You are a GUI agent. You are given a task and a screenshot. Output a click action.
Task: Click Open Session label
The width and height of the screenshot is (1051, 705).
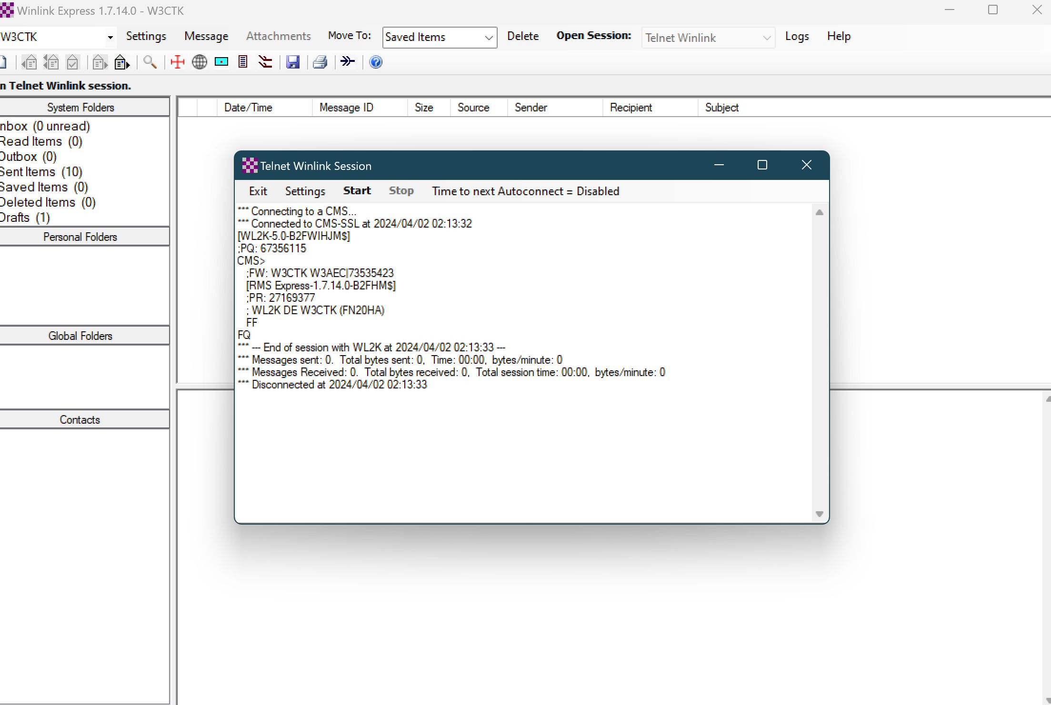coord(594,36)
